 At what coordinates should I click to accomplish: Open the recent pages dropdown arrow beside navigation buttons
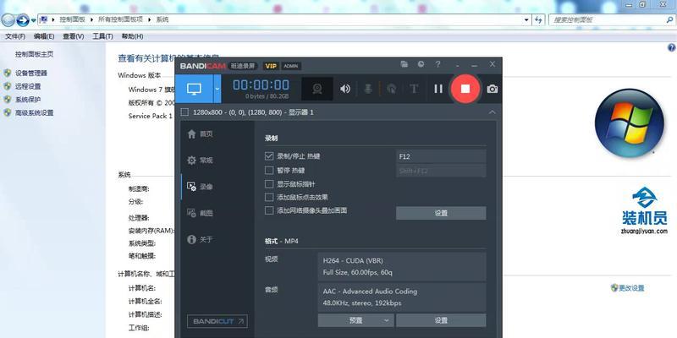33,20
